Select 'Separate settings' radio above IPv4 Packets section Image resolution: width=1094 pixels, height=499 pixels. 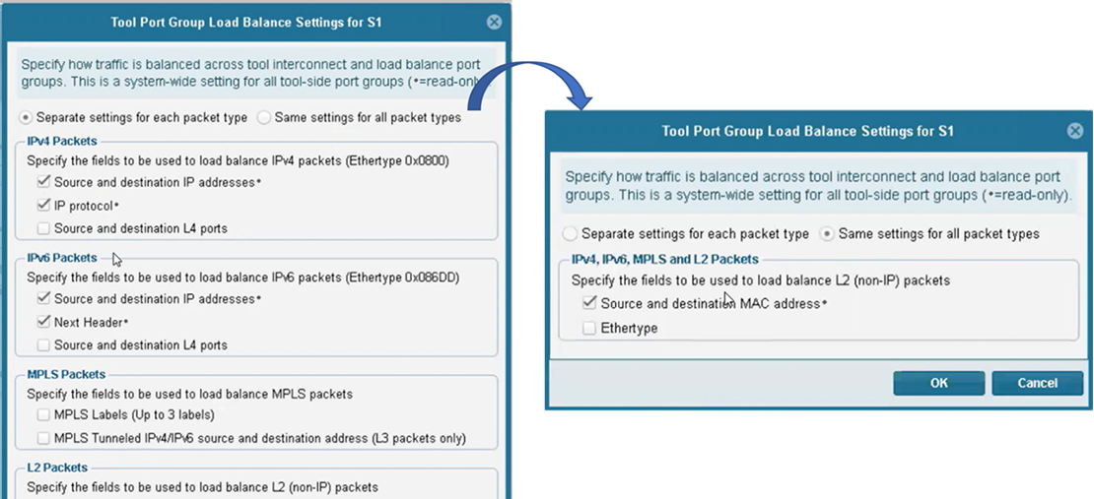pyautogui.click(x=27, y=117)
